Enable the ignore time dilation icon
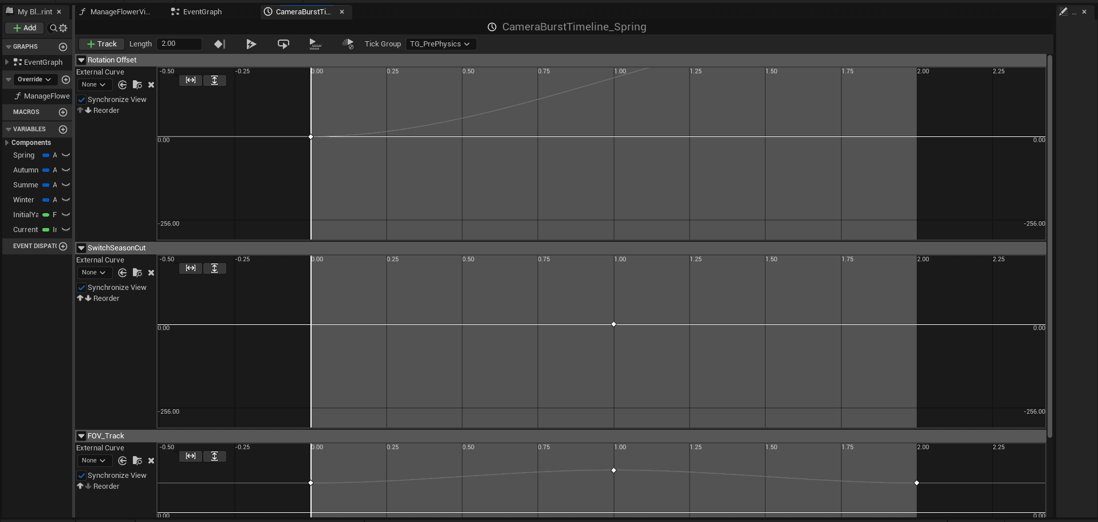This screenshot has width=1098, height=522. coord(347,44)
